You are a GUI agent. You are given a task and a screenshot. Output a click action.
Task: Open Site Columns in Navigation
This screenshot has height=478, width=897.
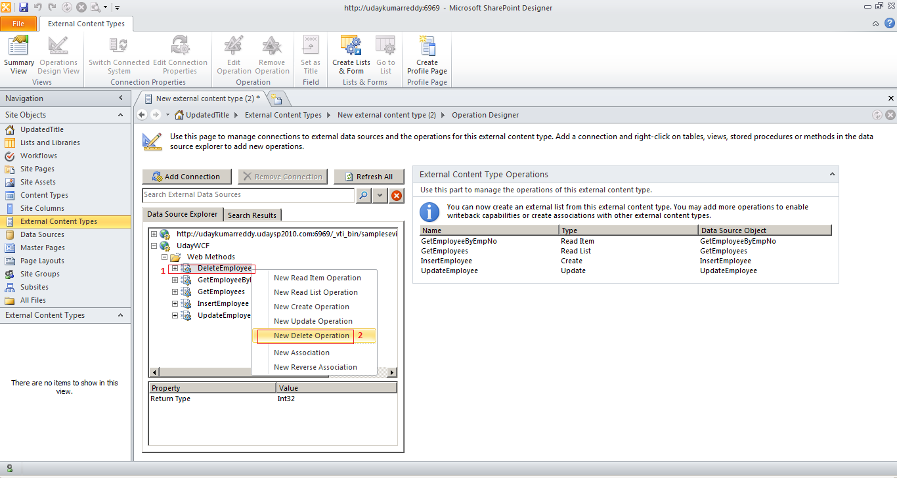(x=42, y=208)
